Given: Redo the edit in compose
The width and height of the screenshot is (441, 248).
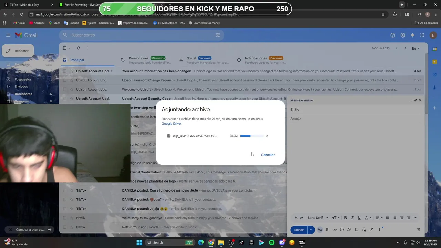Looking at the screenshot, I should (302, 218).
